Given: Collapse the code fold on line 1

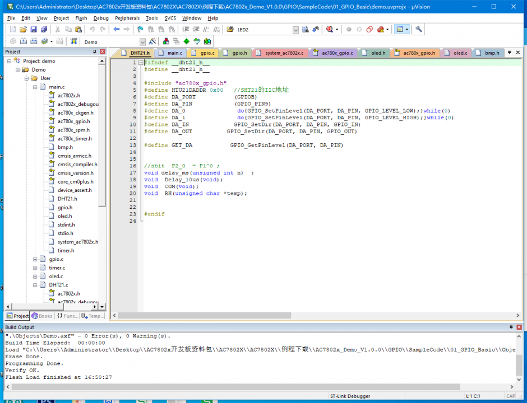Looking at the screenshot, I should point(141,63).
